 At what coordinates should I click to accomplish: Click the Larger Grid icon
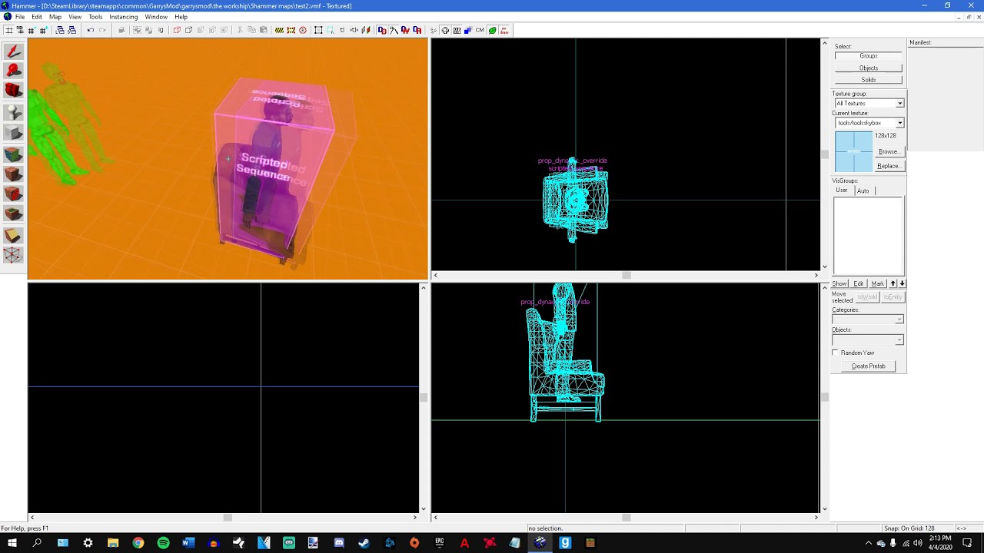pyautogui.click(x=42, y=31)
